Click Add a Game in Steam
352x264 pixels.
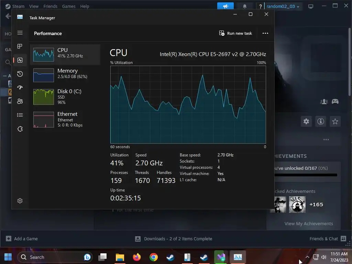[22, 239]
